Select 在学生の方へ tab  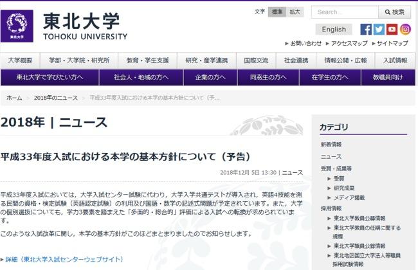click(x=330, y=77)
